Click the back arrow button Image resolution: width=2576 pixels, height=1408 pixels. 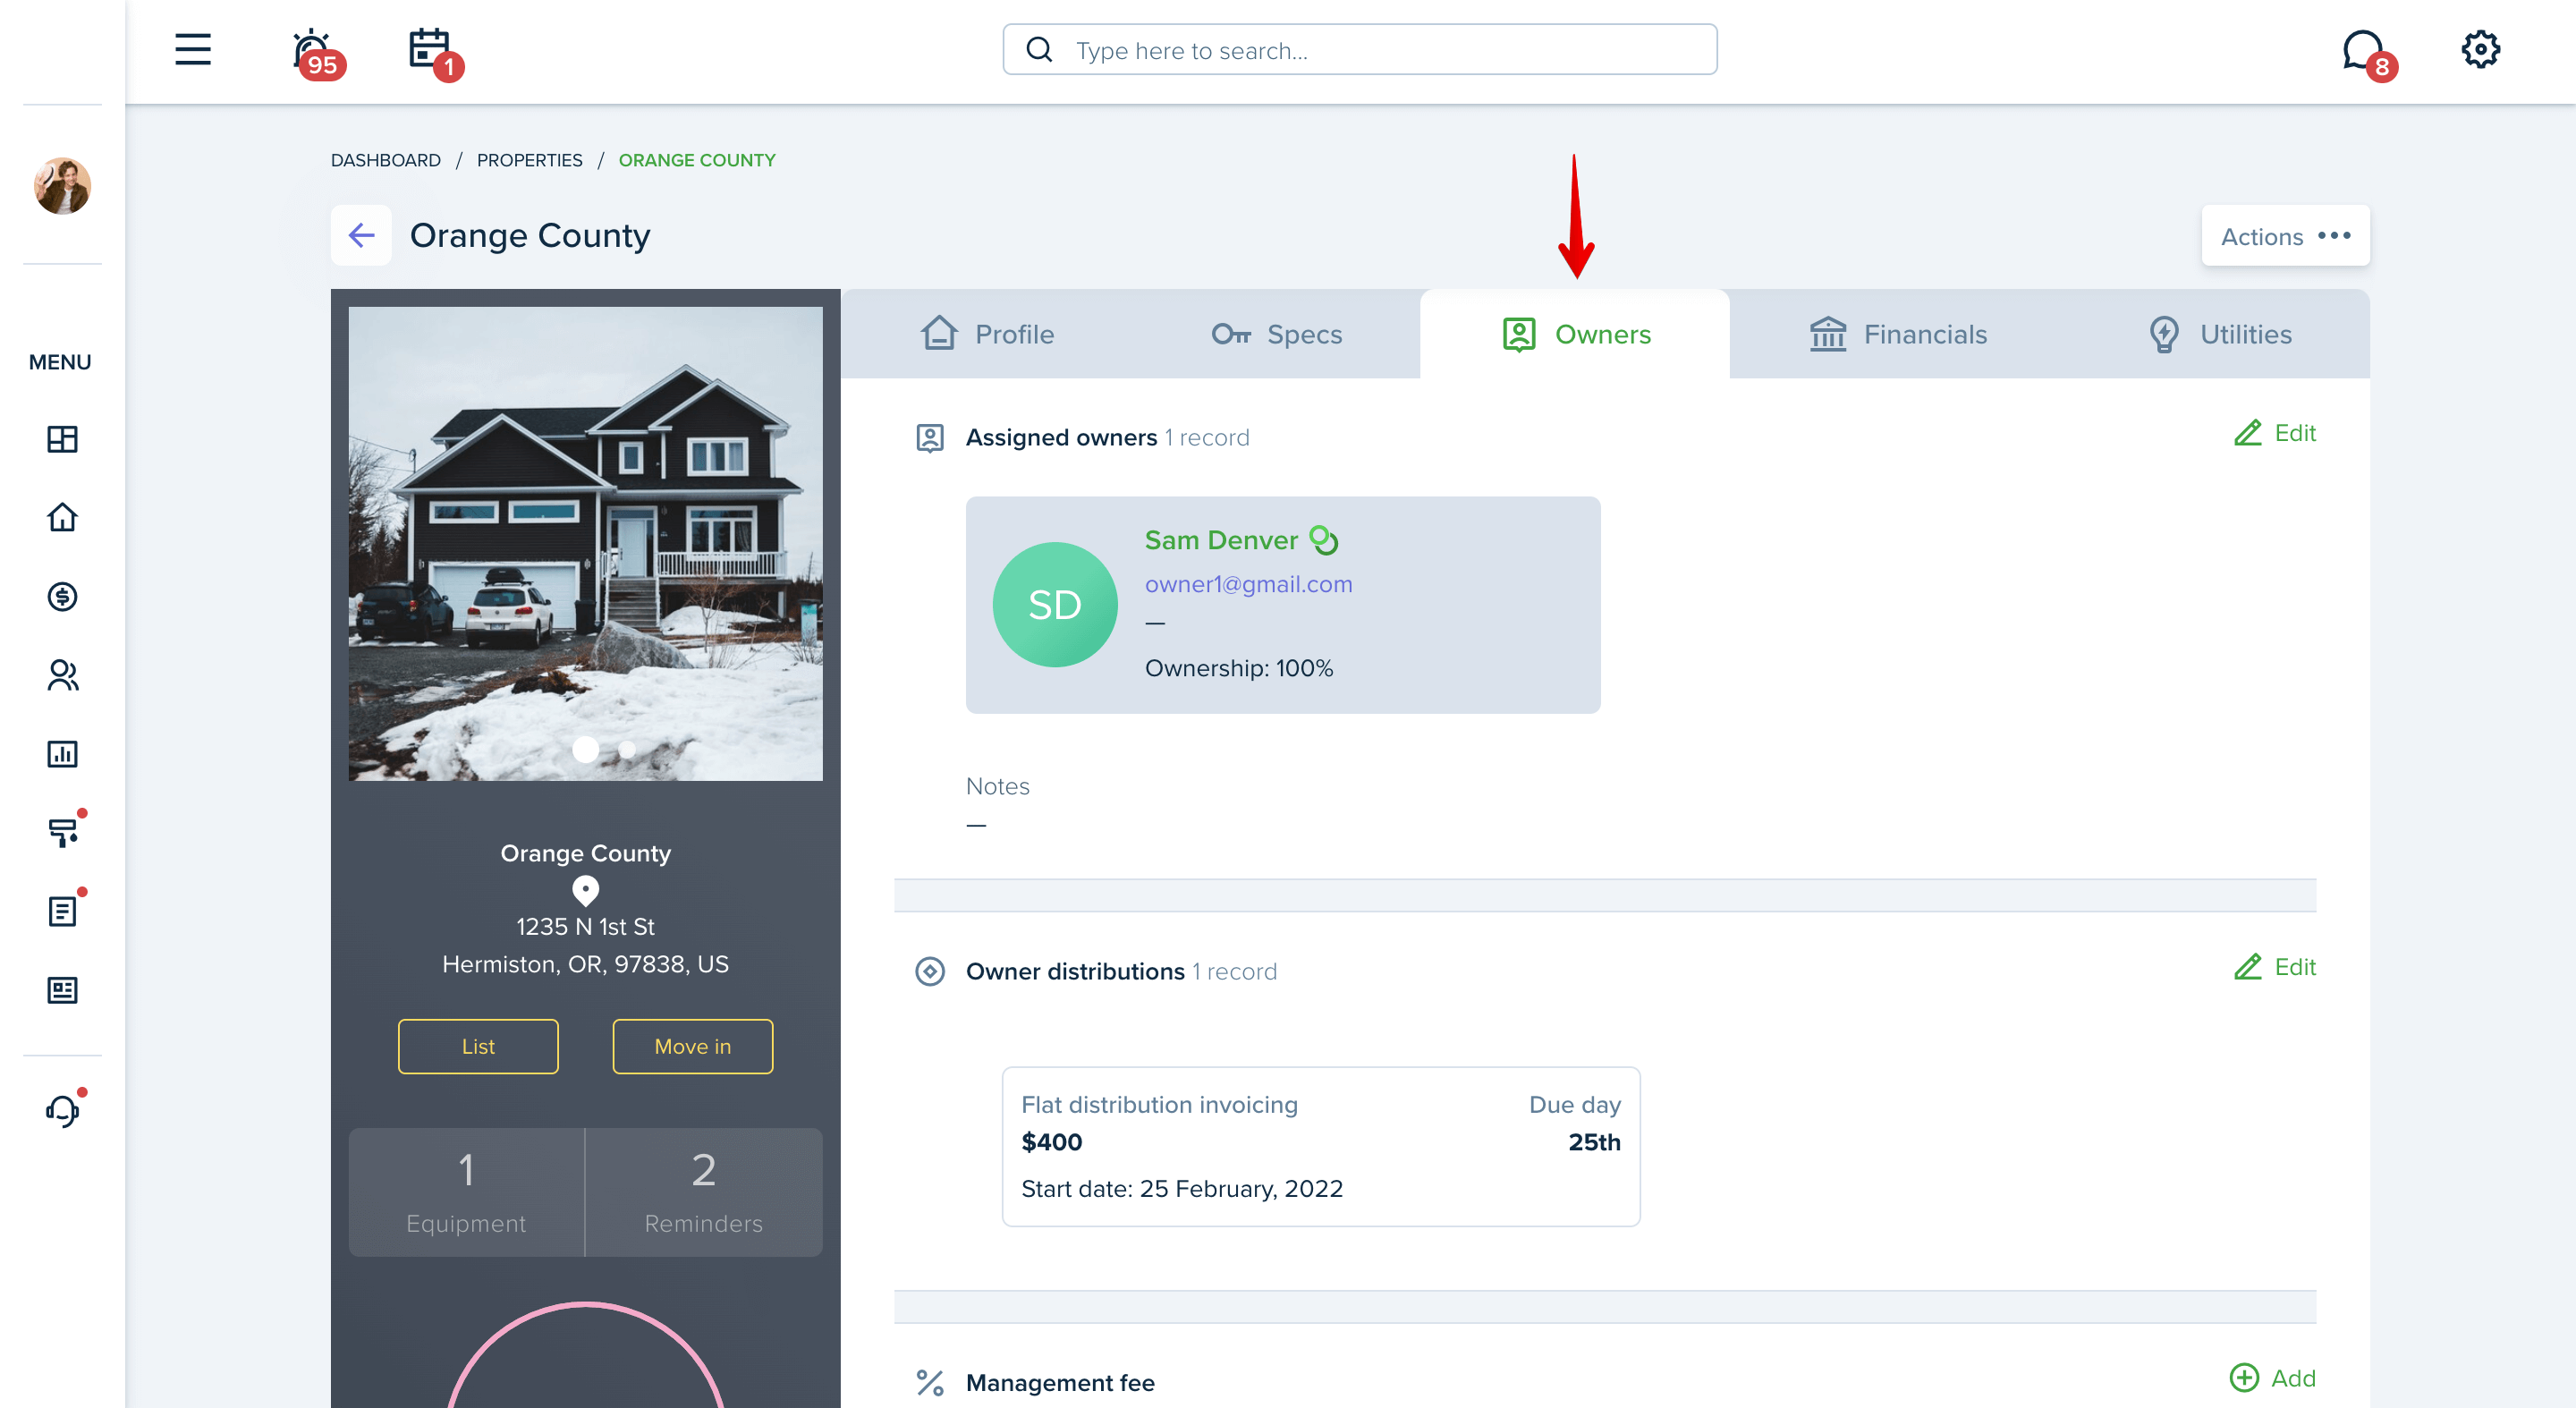[361, 235]
